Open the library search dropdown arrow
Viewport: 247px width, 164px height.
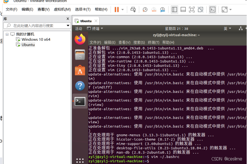68,25
